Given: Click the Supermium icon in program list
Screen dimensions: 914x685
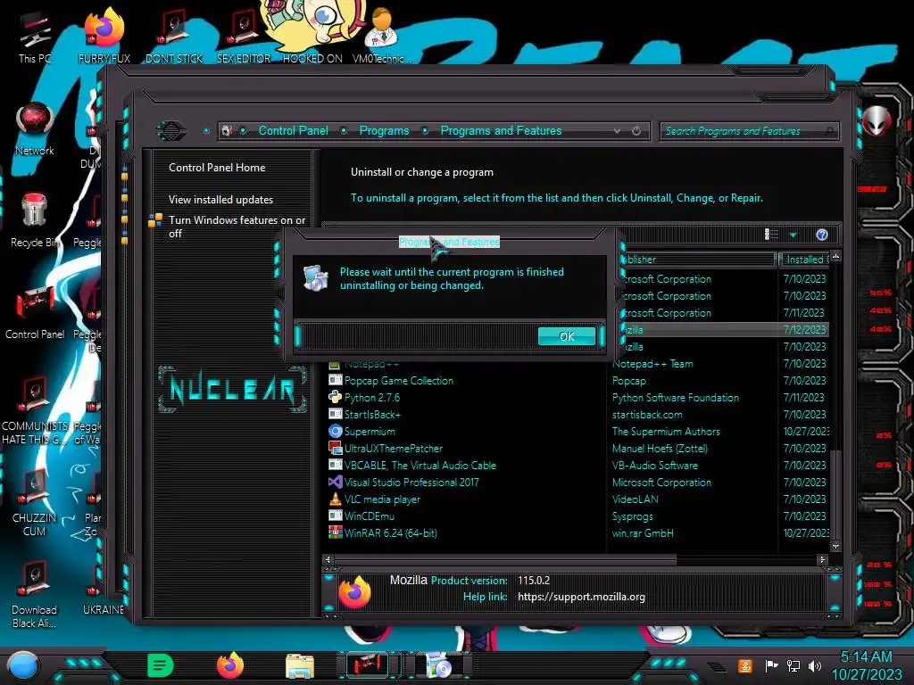Looking at the screenshot, I should (336, 431).
